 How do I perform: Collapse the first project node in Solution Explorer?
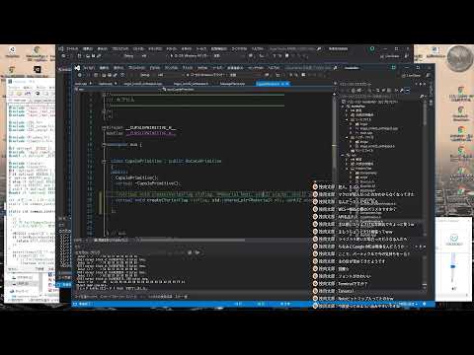[x=343, y=106]
